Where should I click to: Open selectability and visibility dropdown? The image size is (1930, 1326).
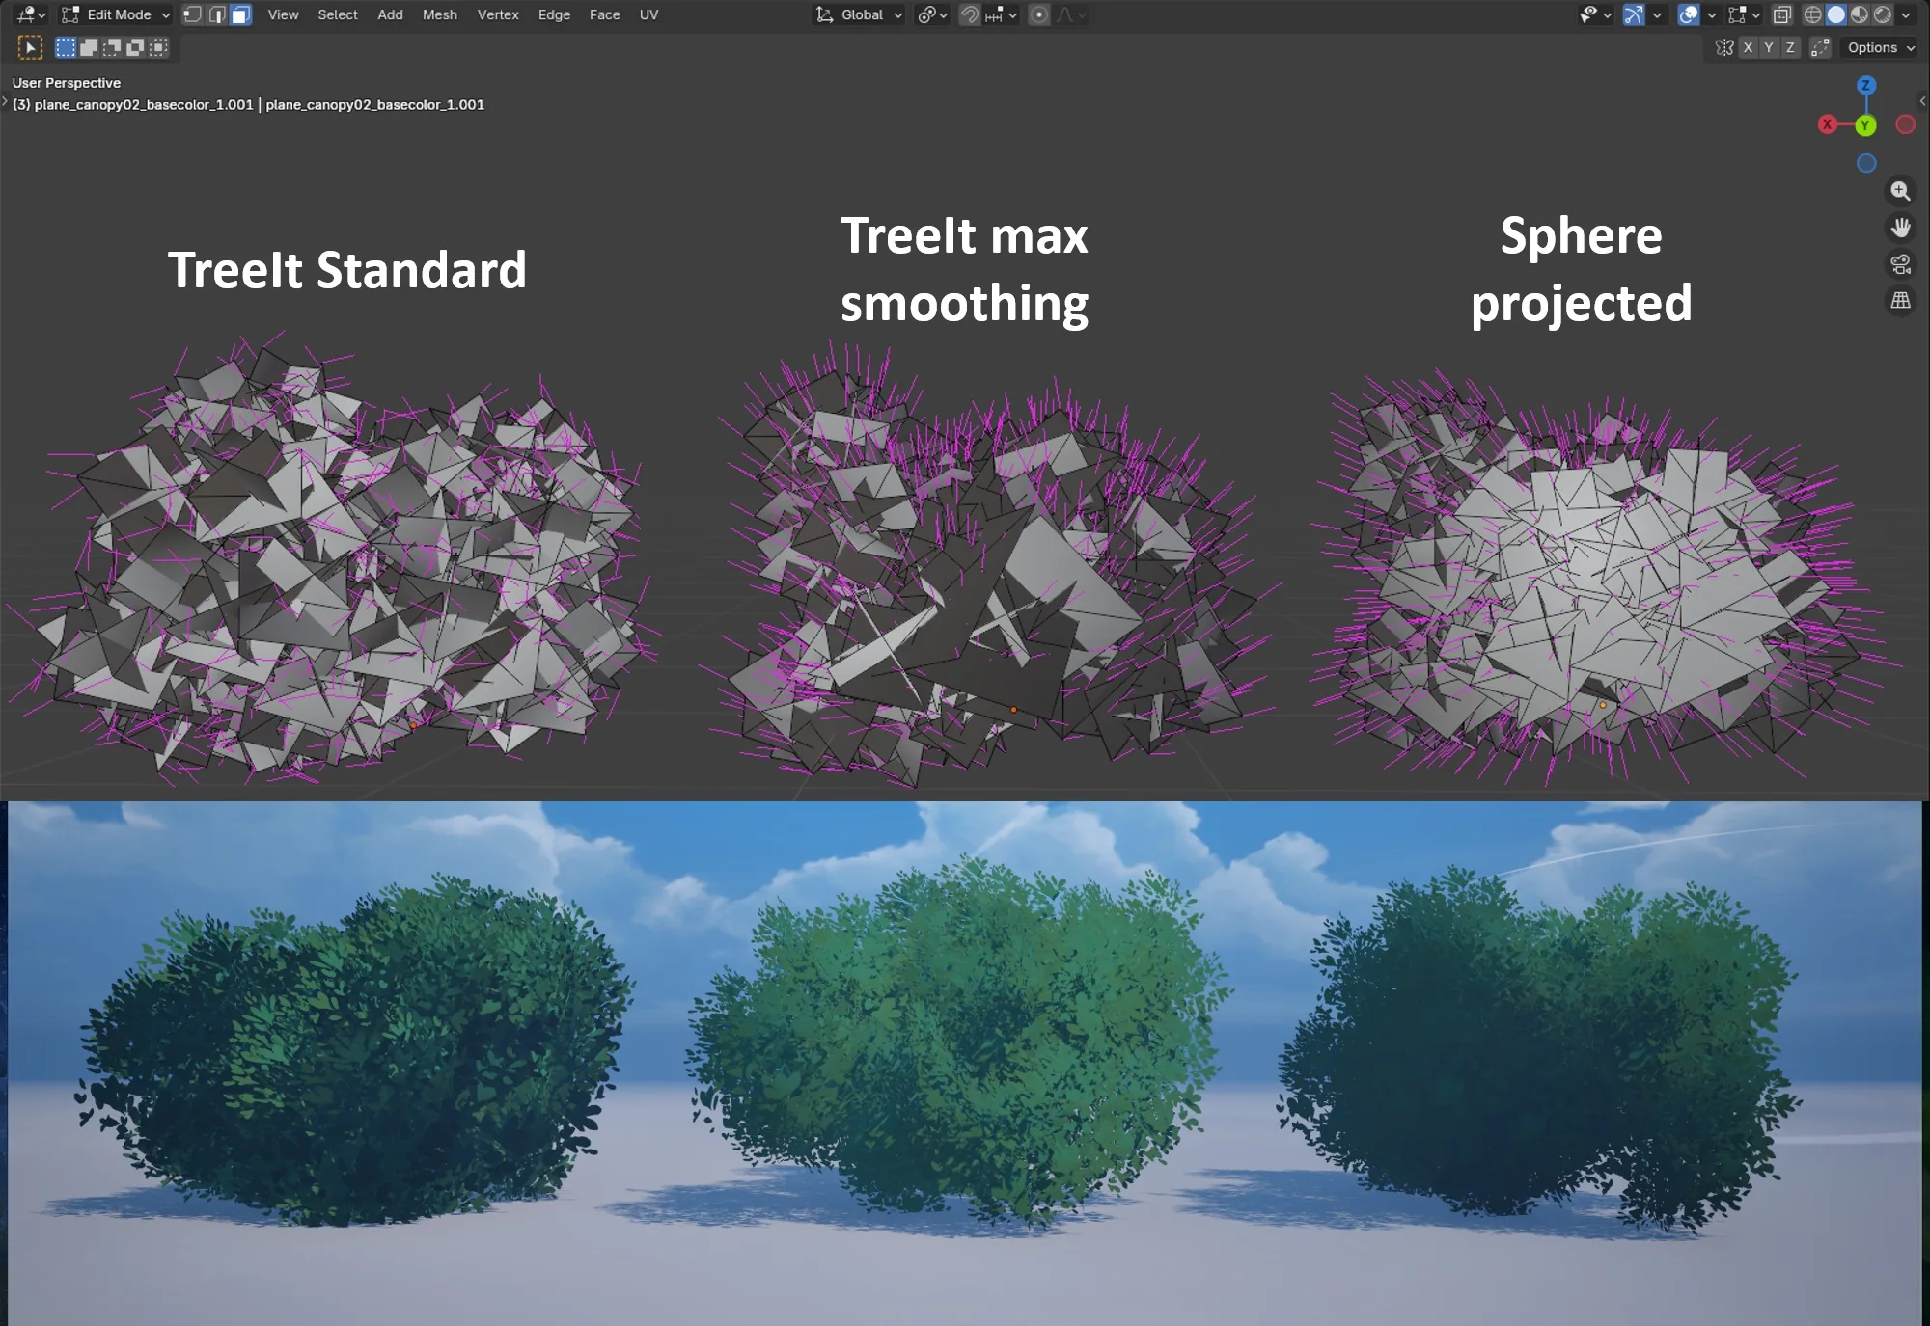pos(1594,14)
